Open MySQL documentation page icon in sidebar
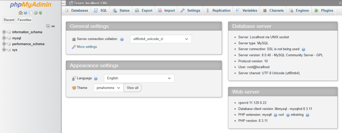The height and width of the screenshot is (133, 342). (30, 13)
